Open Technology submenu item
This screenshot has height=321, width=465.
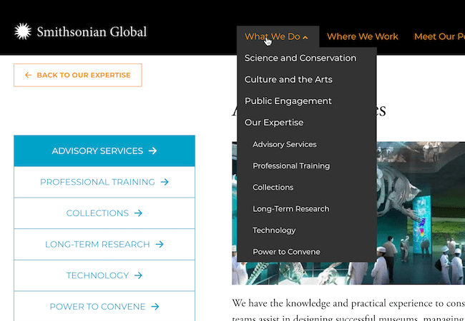[x=274, y=230]
